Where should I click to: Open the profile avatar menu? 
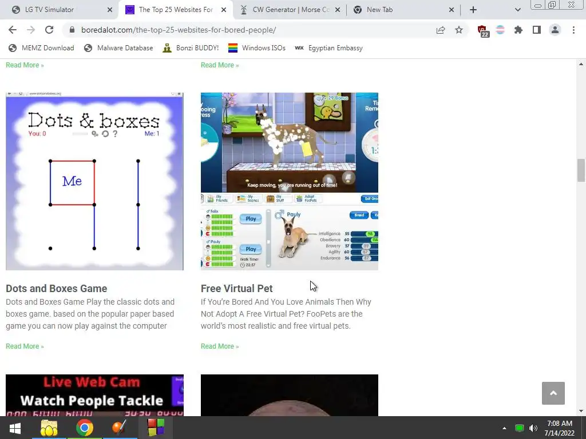[x=555, y=30]
